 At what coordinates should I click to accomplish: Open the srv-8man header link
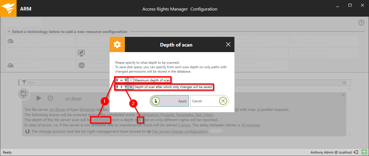(73, 98)
